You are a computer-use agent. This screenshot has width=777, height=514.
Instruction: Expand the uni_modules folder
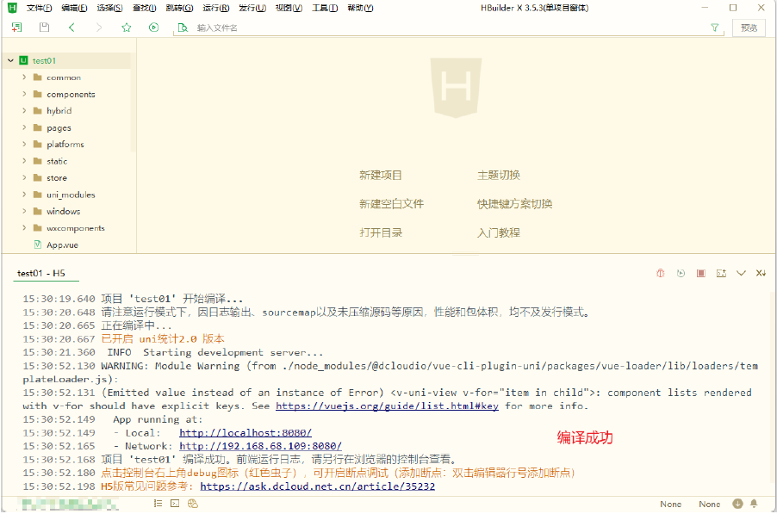coord(24,194)
